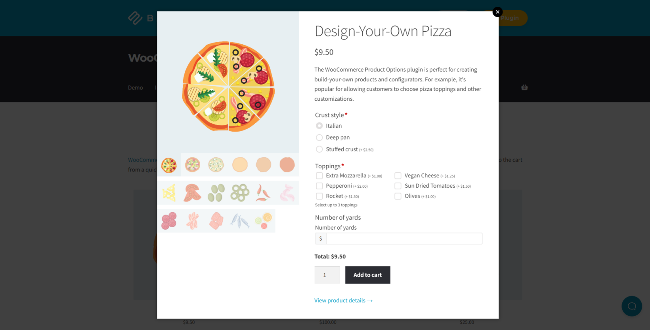Select the cheese wedges thumbnail
The width and height of the screenshot is (650, 330).
click(x=169, y=193)
